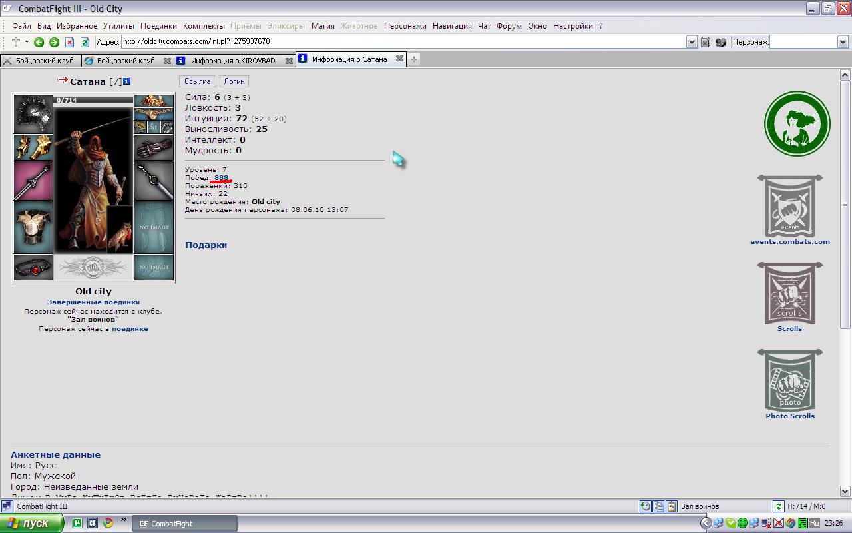Open the Подарки section heading

pyautogui.click(x=206, y=245)
